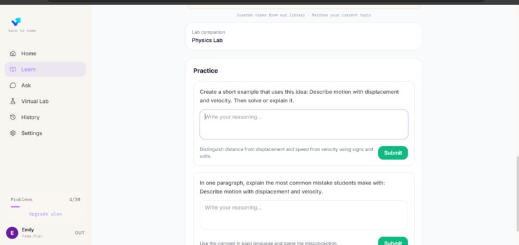Screen dimensions: 519x245
Task: Select the Learn sidebar item
Action: [x=45, y=69]
